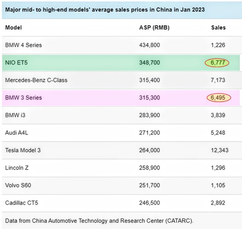Viewport: 242px width, 229px height.
Task: Click the ASP value 258,900
Action: (149, 168)
